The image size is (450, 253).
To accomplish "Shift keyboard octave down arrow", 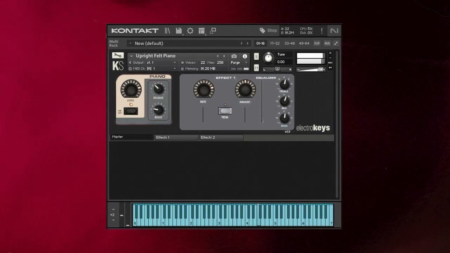I will pyautogui.click(x=113, y=220).
